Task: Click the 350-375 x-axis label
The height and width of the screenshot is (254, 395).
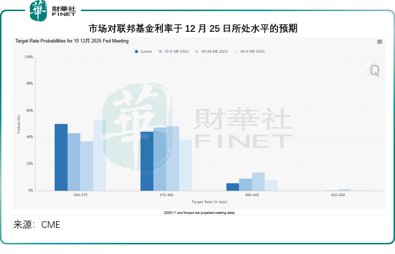Action: (80, 195)
